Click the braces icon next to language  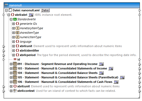17,42
